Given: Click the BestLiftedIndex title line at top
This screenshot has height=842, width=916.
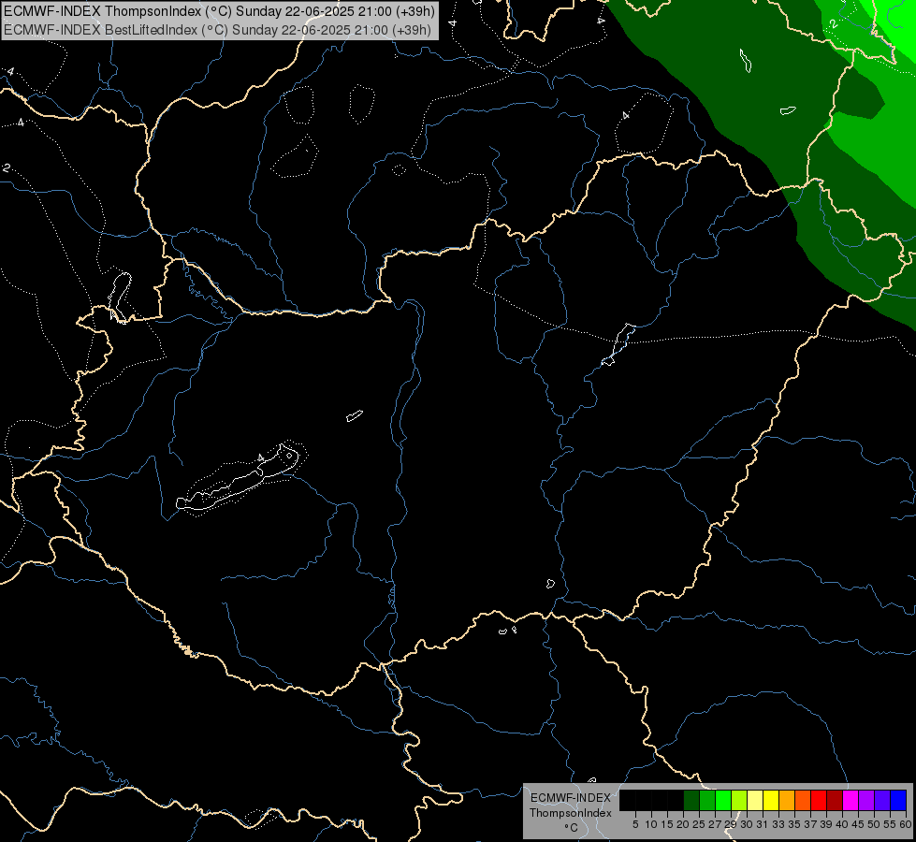Looking at the screenshot, I should pos(217,29).
